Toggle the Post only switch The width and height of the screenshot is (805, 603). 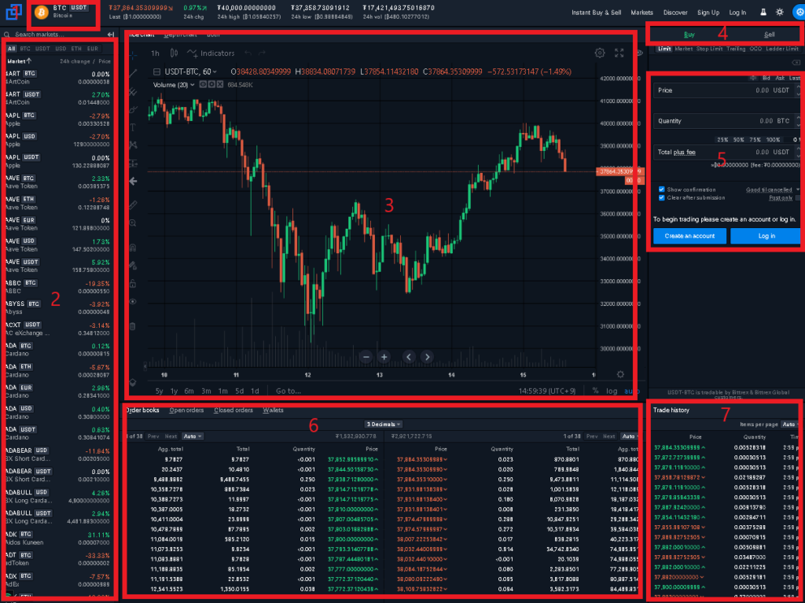click(x=798, y=198)
